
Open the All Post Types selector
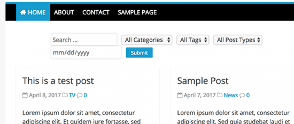coord(238,40)
